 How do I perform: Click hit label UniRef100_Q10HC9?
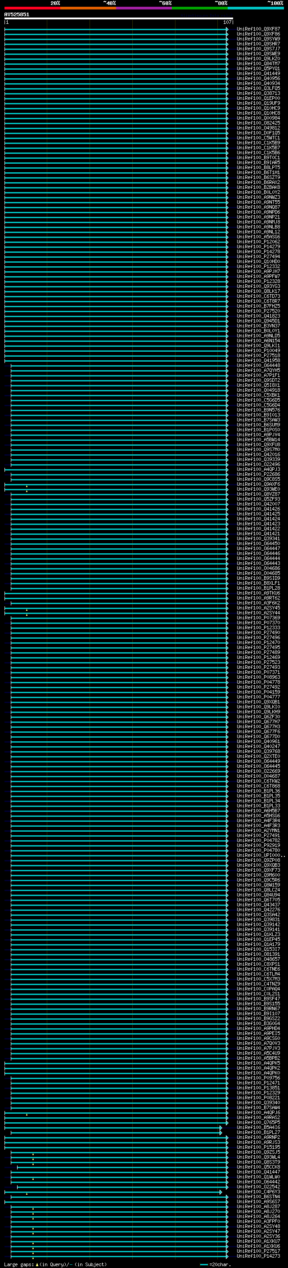point(258,108)
